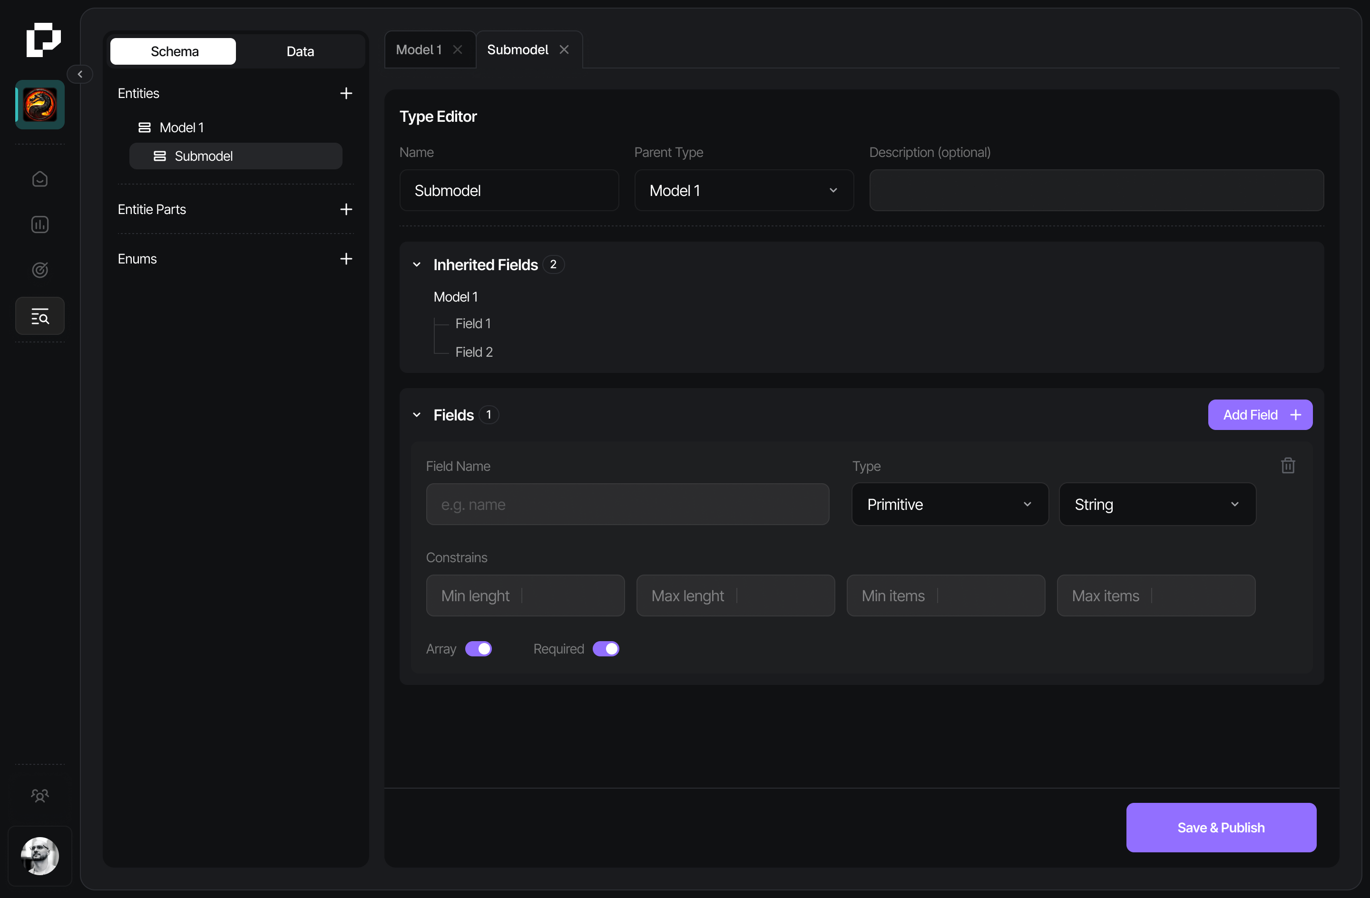Click the home icon in left sidebar
Viewport: 1370px width, 898px height.
pyautogui.click(x=39, y=179)
